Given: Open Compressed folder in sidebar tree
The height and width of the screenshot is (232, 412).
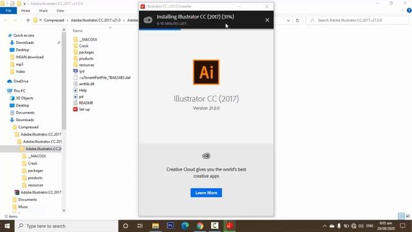Looking at the screenshot, I should [26, 127].
